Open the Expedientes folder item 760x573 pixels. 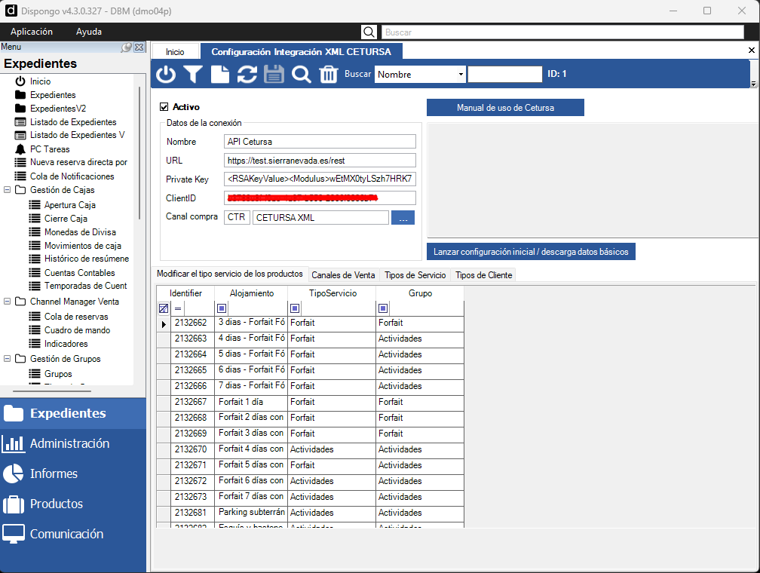(52, 95)
